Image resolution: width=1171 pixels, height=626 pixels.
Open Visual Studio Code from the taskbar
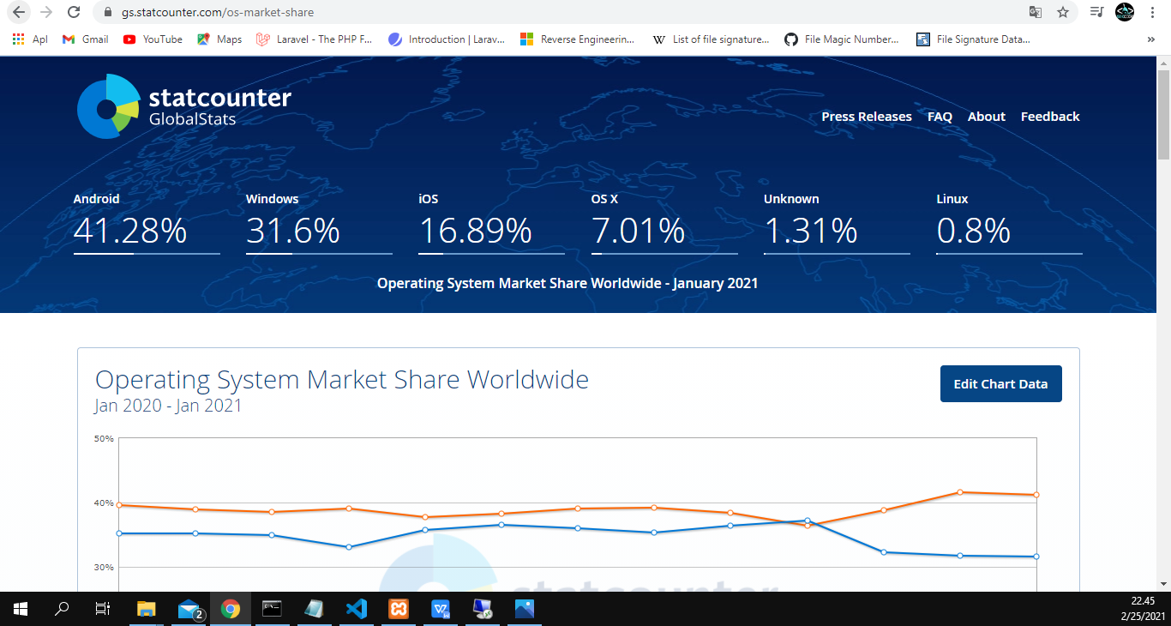pos(356,609)
